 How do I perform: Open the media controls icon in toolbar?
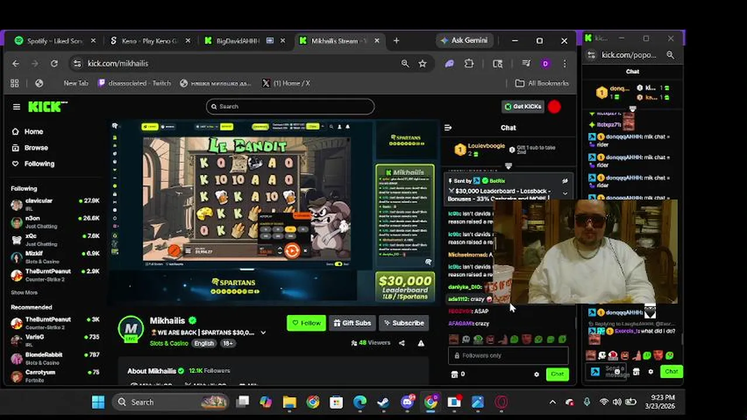coord(526,64)
